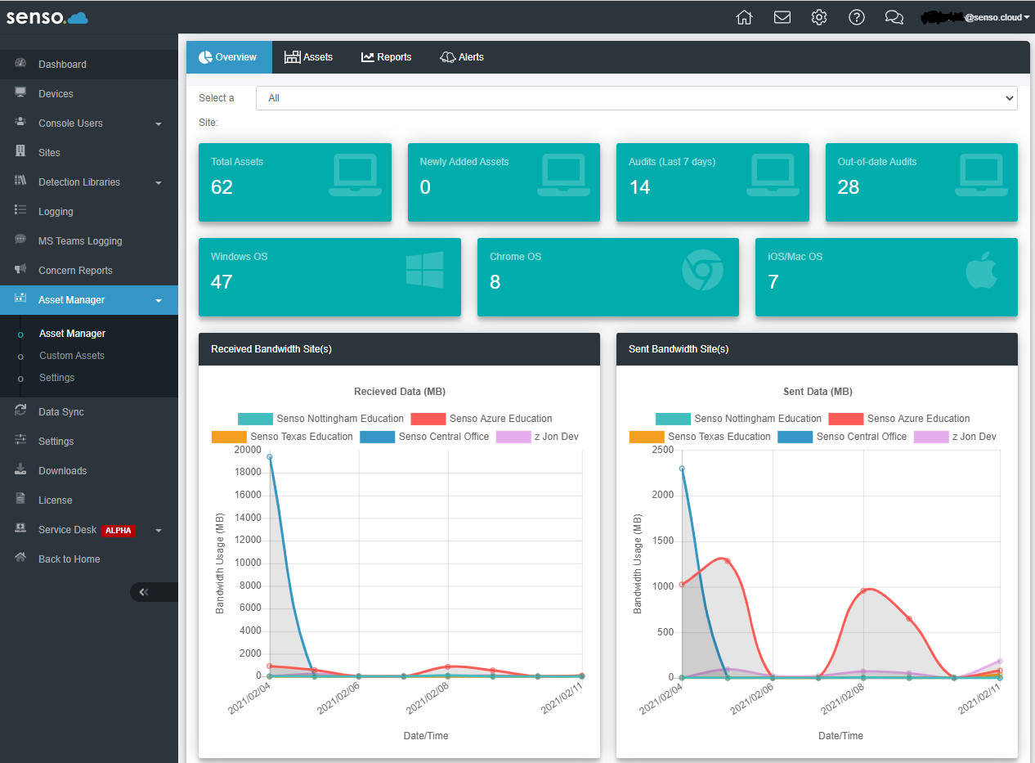Click the Data Sync refresh icon
This screenshot has width=1035, height=763.
pos(21,411)
